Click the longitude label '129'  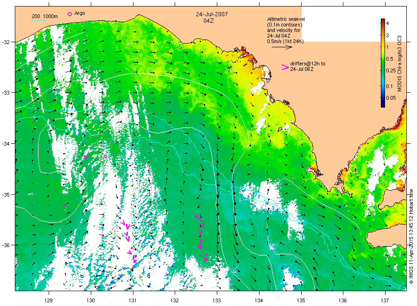[x=49, y=300]
